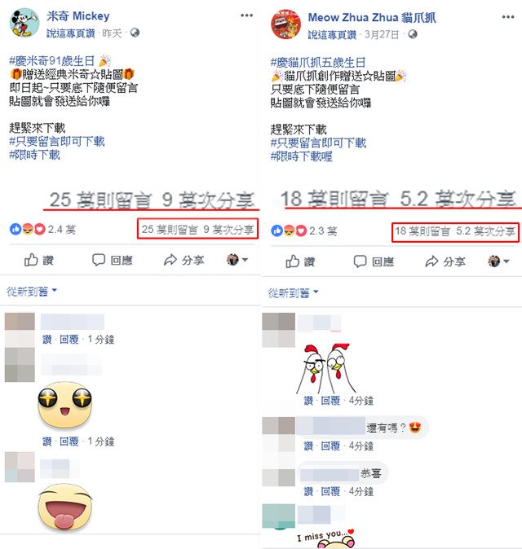Viewport: 522px width, 549px height.
Task: Open the three-dot menu on the Meow Zhua Zhua post
Action: click(508, 17)
